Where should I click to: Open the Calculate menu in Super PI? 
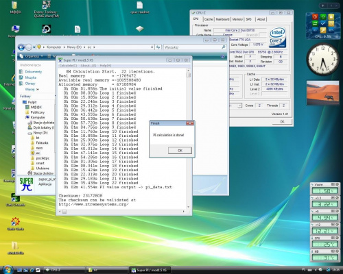[x=68, y=66]
